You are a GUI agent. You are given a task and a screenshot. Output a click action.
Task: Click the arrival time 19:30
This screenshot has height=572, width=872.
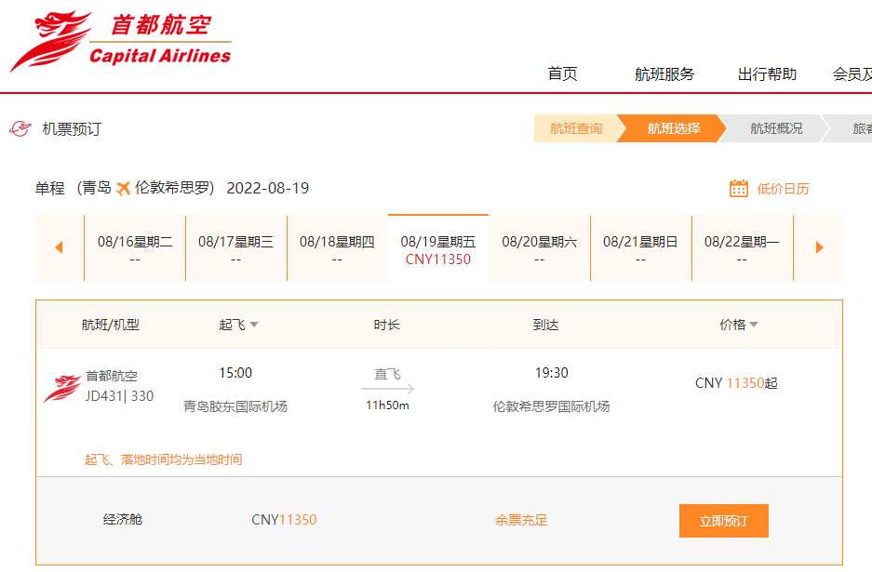[x=551, y=372]
